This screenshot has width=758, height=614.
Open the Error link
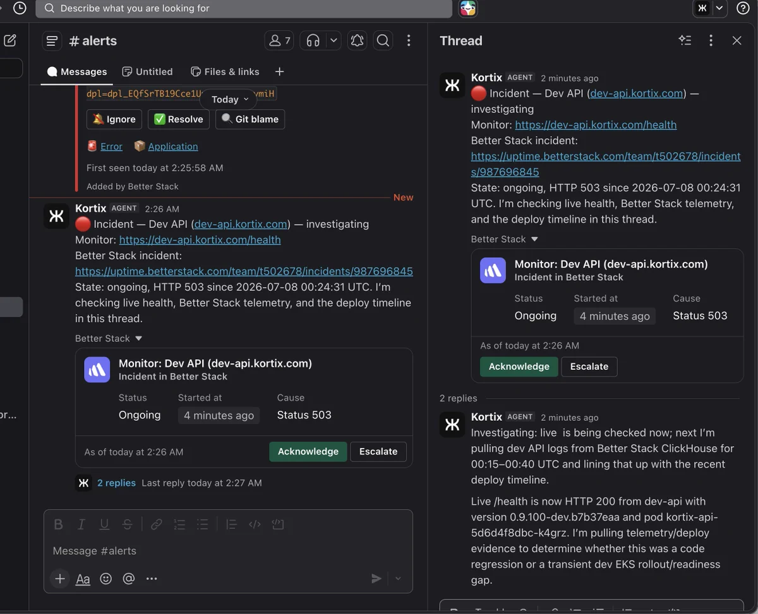(x=111, y=146)
